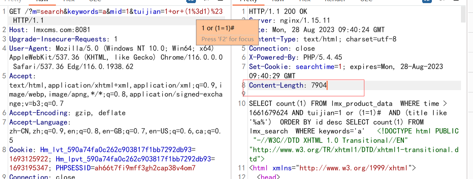
Task: Click the http://www.w3.org/TR/xhtml1/DTD/xhtml1-transitional.d URL
Action: click(x=356, y=150)
